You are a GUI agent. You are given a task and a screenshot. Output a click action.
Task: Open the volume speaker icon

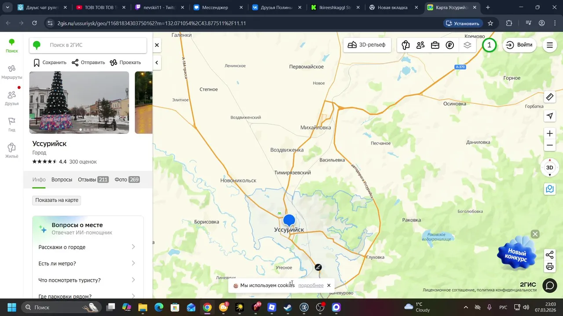pos(526,307)
